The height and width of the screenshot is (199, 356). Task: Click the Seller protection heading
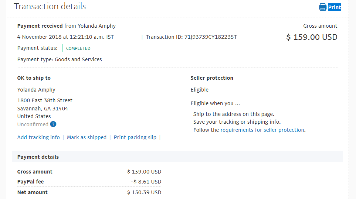coord(211,78)
